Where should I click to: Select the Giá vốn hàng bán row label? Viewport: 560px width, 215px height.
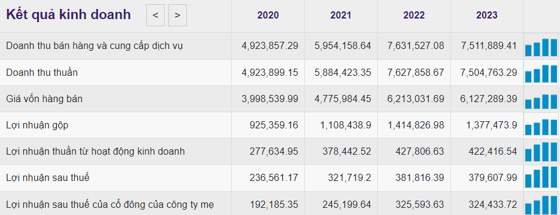[44, 99]
